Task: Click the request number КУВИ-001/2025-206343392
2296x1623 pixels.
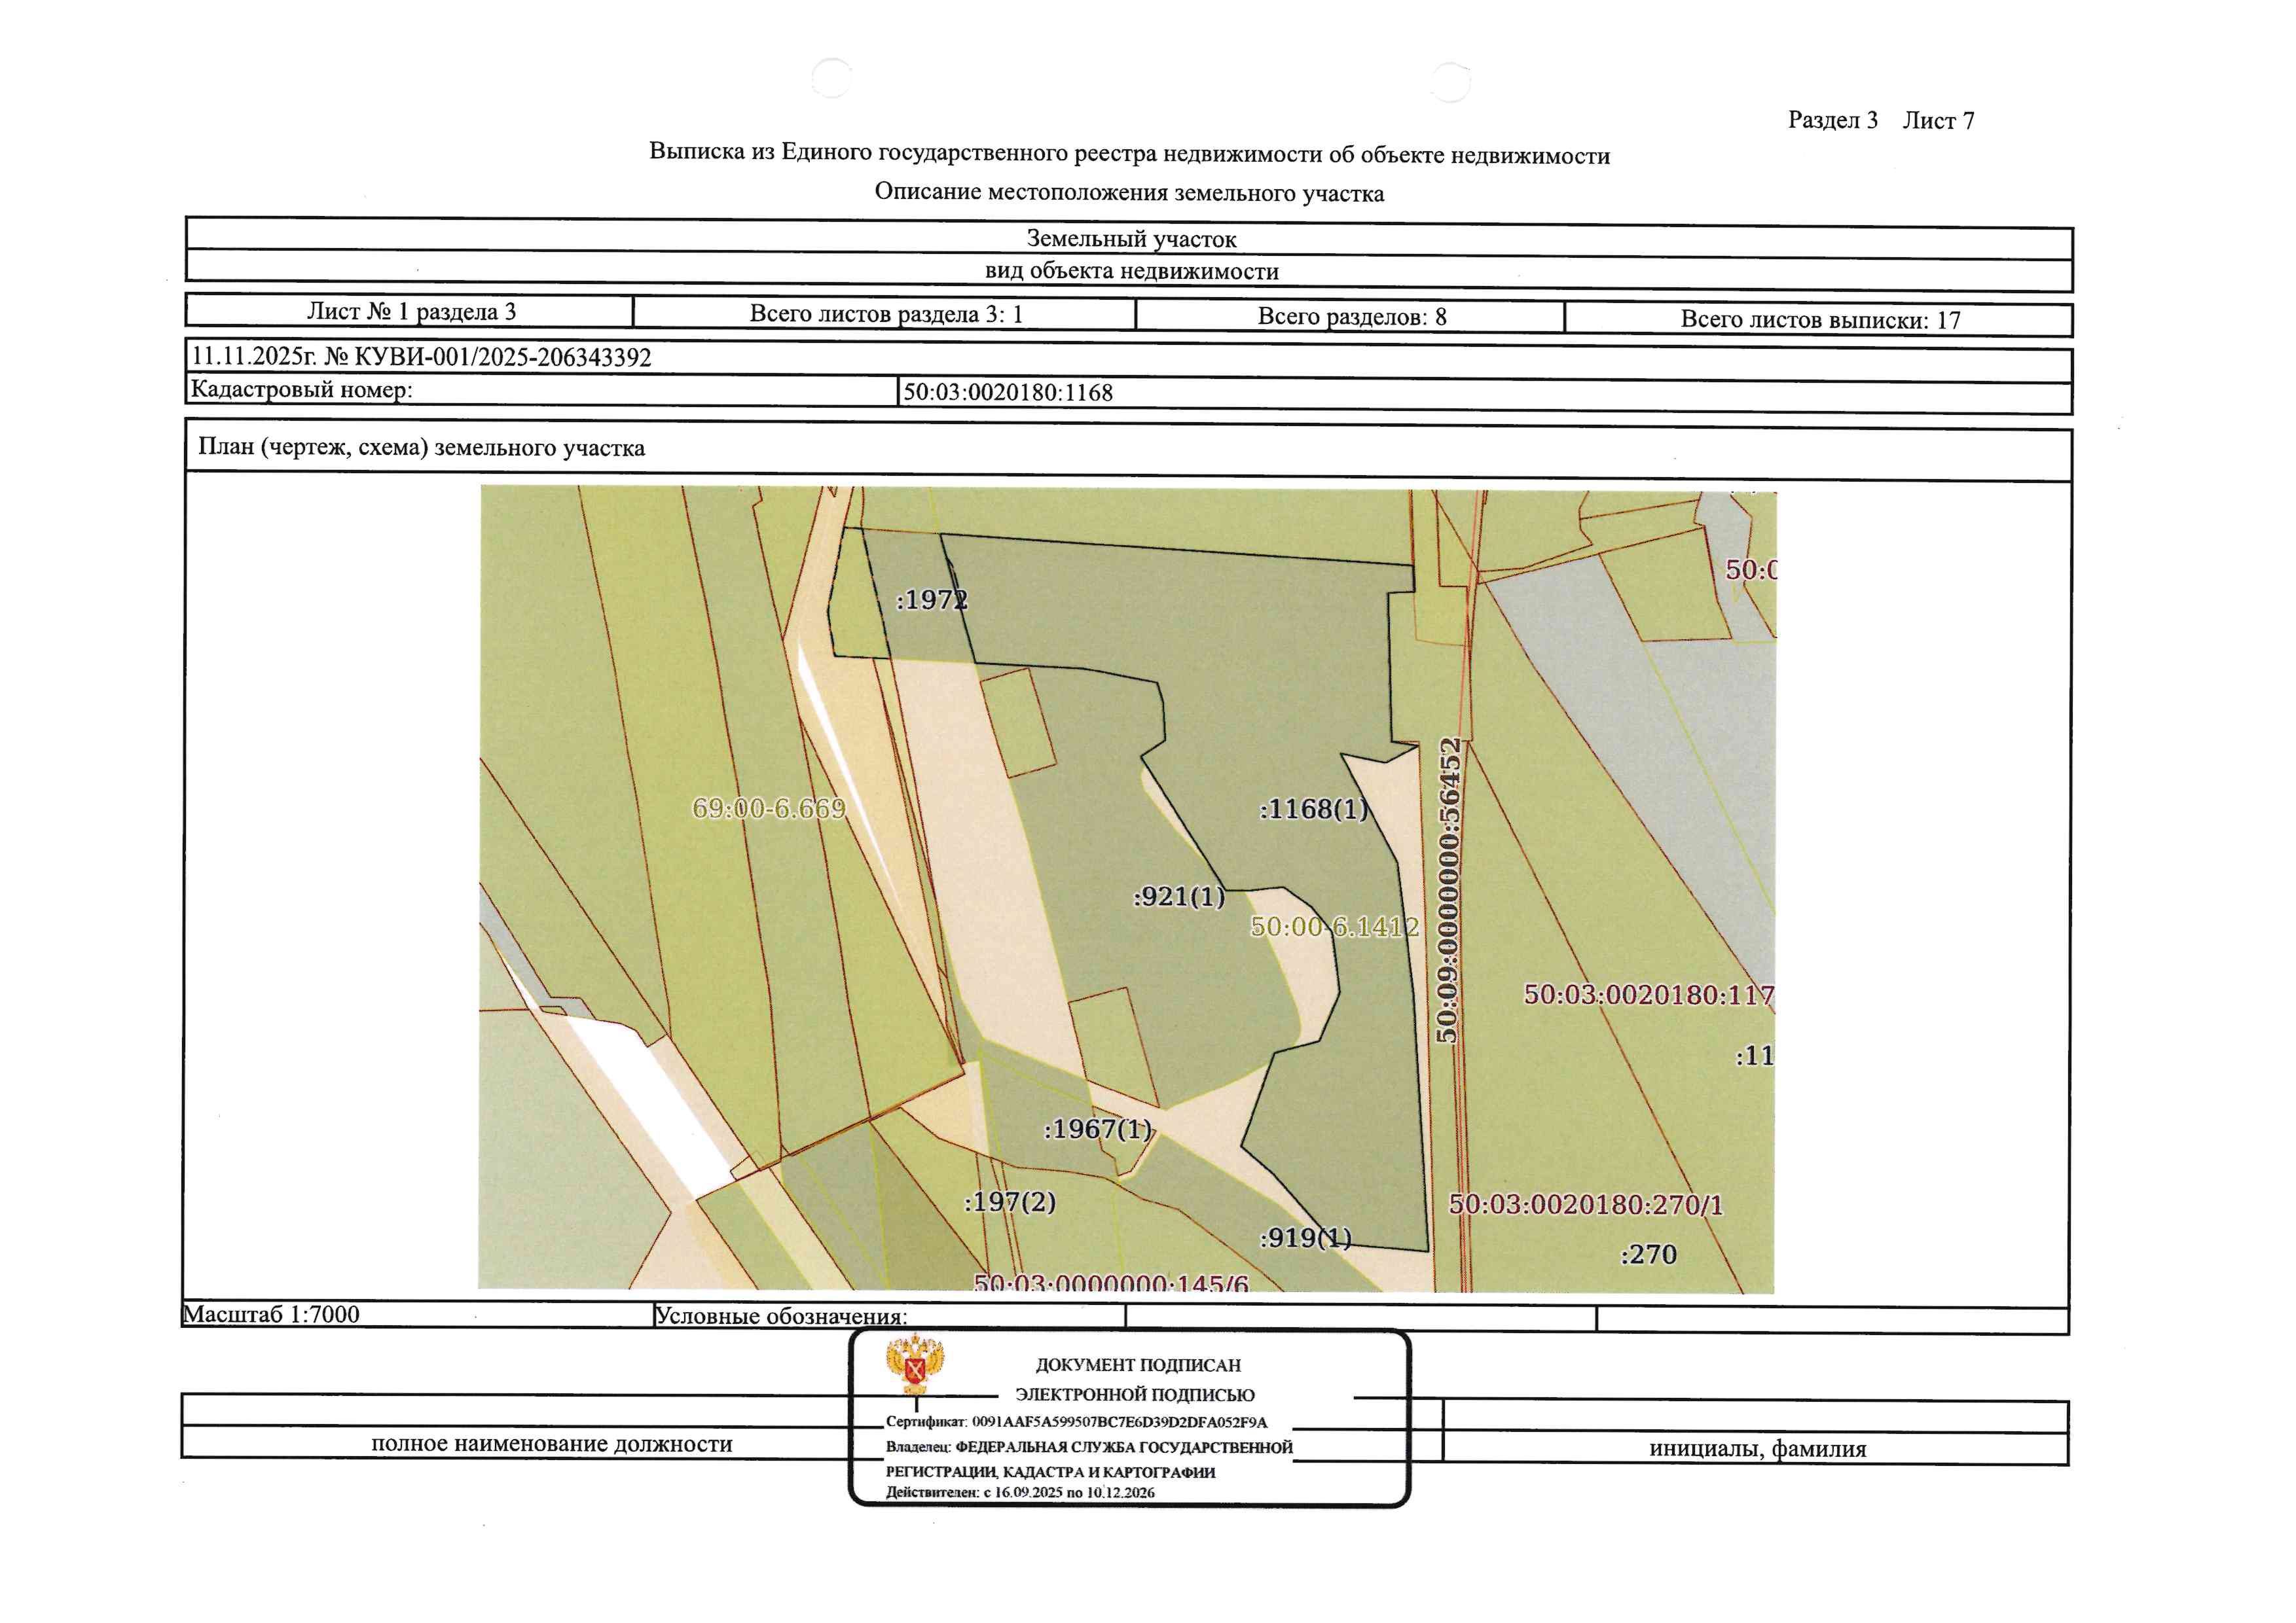Action: click(x=503, y=357)
